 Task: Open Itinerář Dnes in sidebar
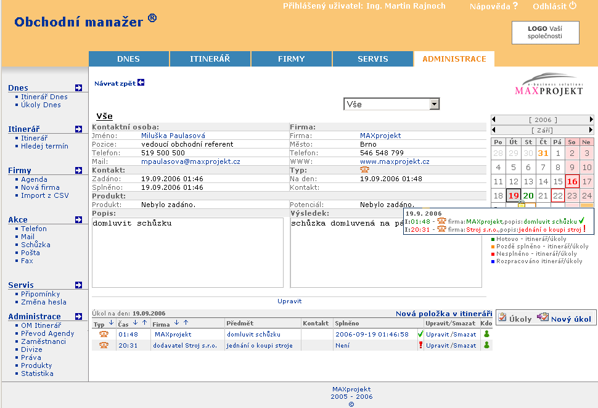click(x=44, y=97)
